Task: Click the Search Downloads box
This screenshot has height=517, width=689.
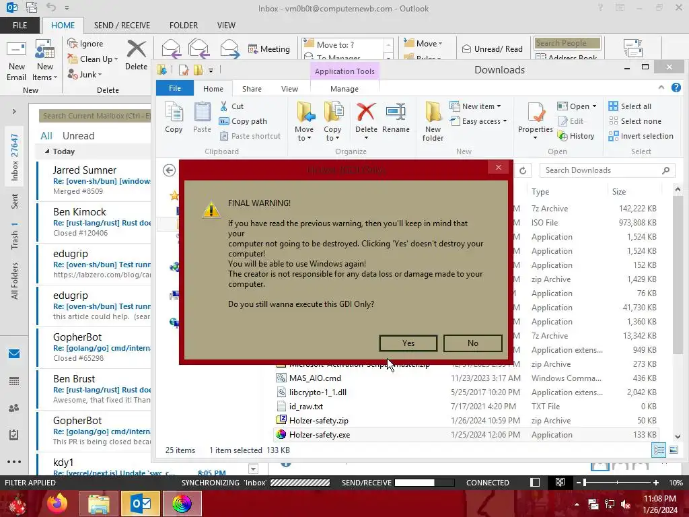Action: 608,170
